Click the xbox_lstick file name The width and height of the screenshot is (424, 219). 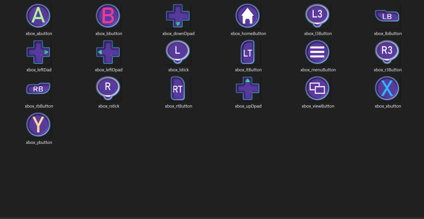(x=179, y=70)
